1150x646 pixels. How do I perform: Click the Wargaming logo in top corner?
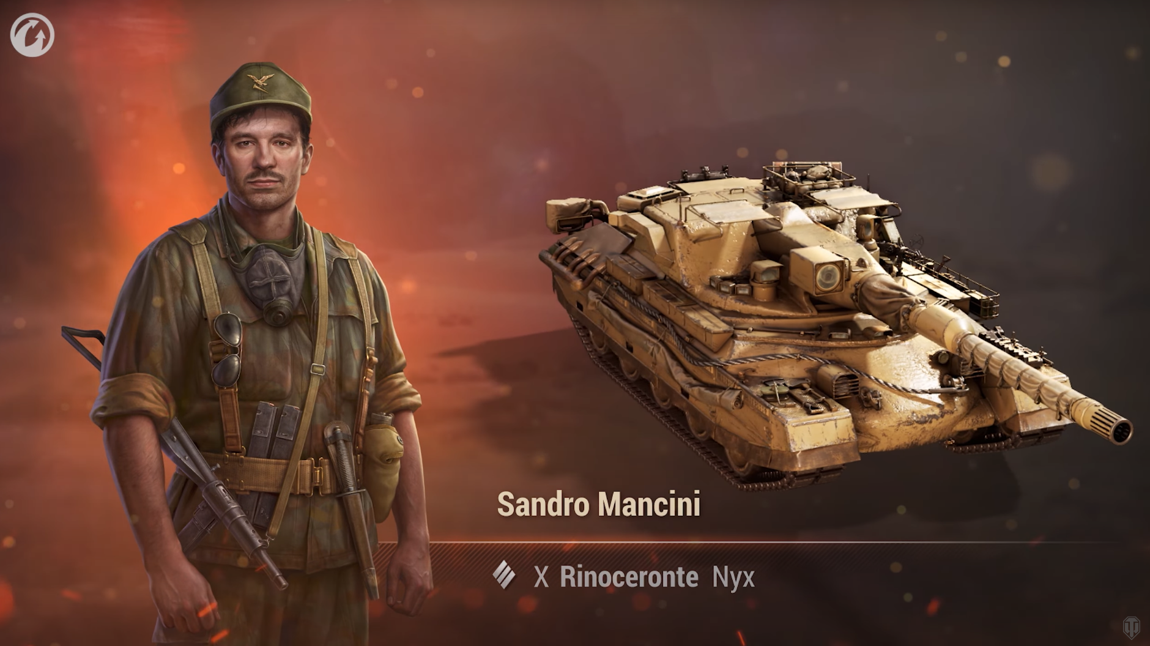coord(32,34)
